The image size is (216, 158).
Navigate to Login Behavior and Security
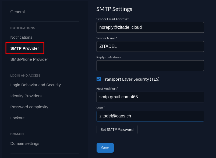pyautogui.click(x=36, y=85)
